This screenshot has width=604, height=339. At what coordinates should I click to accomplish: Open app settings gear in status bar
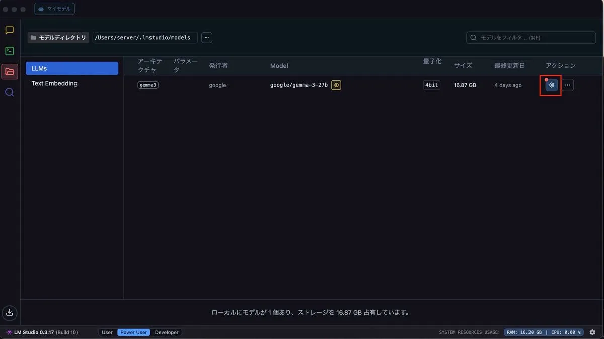click(592, 332)
